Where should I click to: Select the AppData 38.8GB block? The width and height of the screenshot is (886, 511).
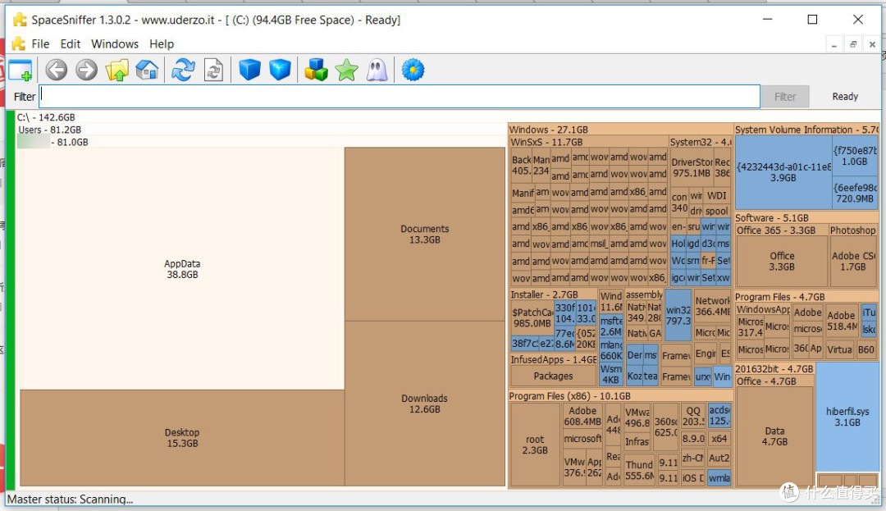[x=182, y=269]
